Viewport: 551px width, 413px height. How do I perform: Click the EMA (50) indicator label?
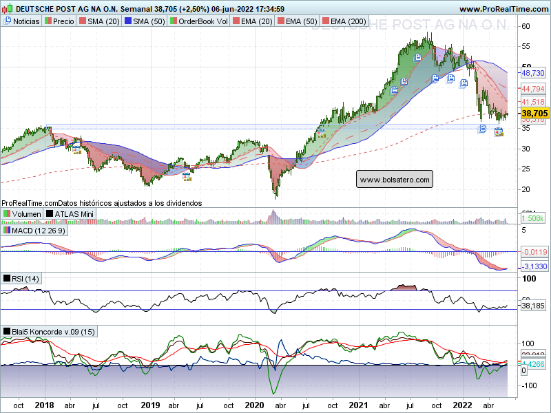tap(298, 21)
